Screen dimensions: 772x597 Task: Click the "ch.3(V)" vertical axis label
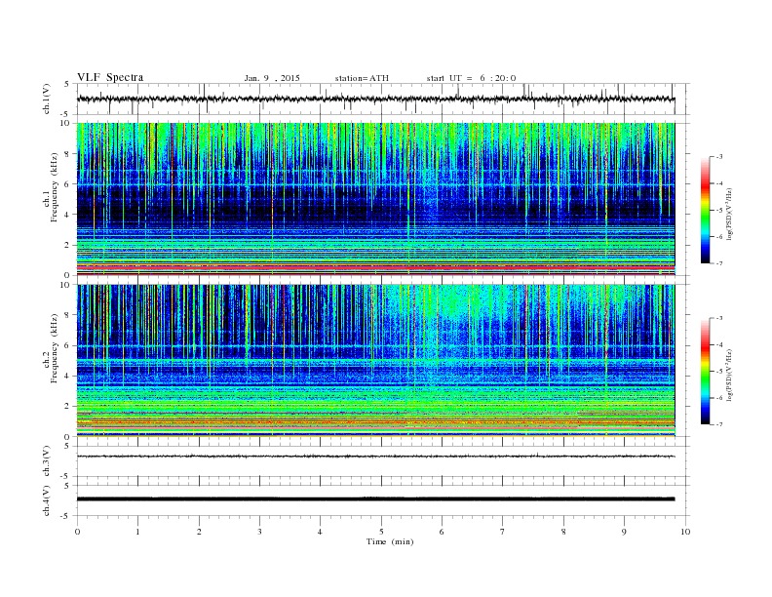tap(47, 461)
